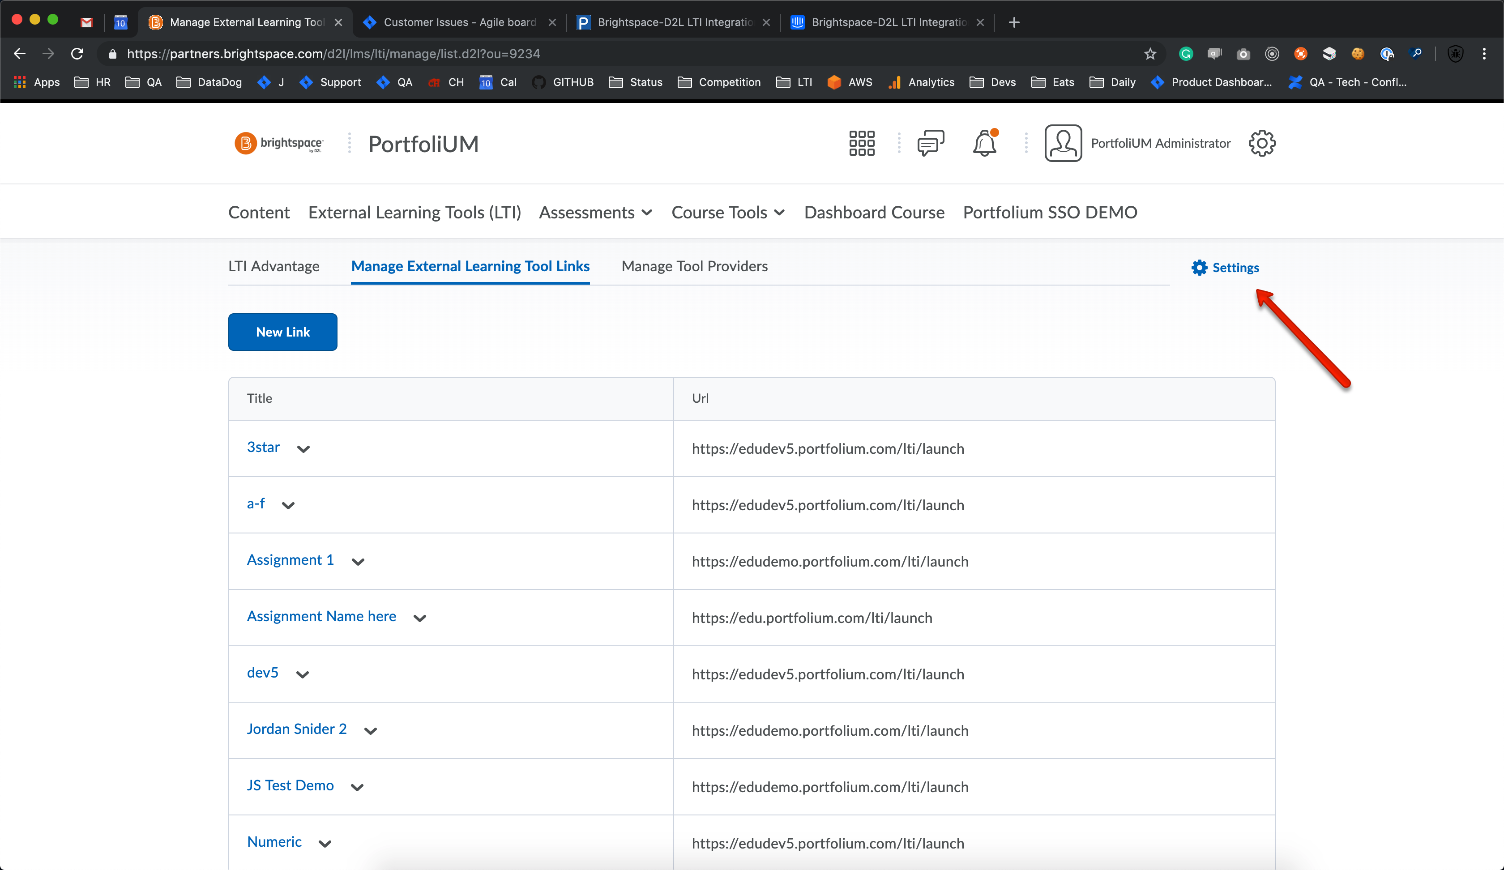
Task: Click the New Link button
Action: tap(282, 332)
